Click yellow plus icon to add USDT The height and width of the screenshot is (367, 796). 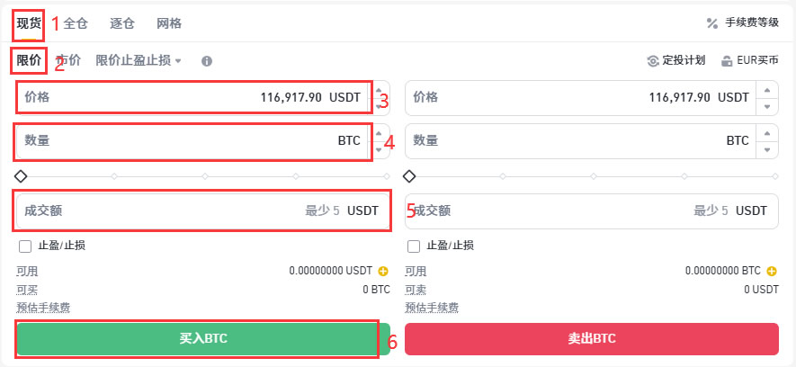tap(383, 271)
